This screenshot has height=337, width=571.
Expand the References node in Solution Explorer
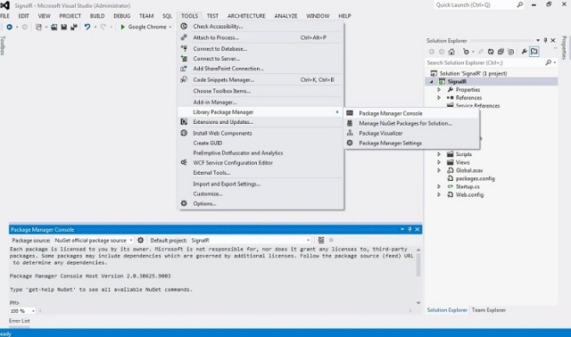439,97
